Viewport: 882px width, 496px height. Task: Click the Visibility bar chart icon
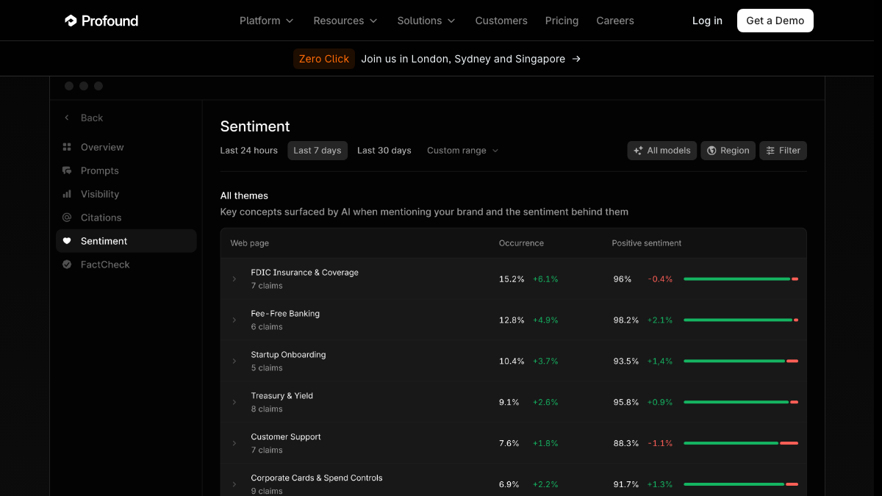67,194
